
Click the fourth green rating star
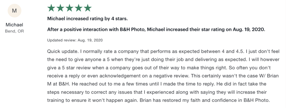coord(78,8)
